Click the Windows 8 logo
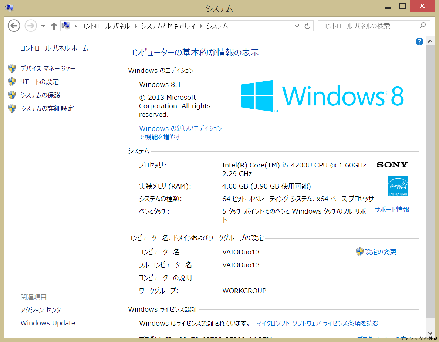This screenshot has height=342, width=439. [x=322, y=96]
